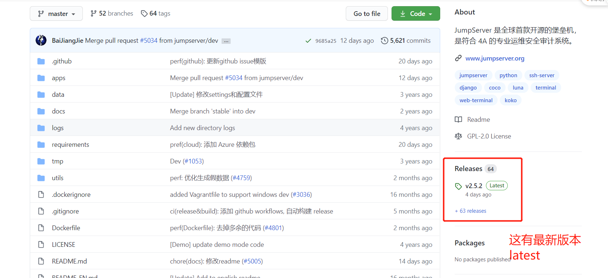Image resolution: width=608 pixels, height=278 pixels.
Task: Open pull request #5034 in the apps row
Action: tap(234, 78)
